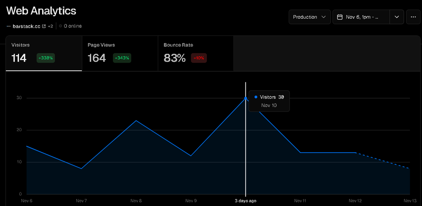Click the 20 y-axis label
Image resolution: width=422 pixels, height=206 pixels.
(x=19, y=130)
